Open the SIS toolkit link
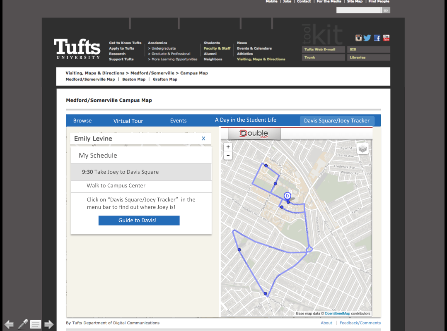The width and height of the screenshot is (447, 331). [x=369, y=49]
